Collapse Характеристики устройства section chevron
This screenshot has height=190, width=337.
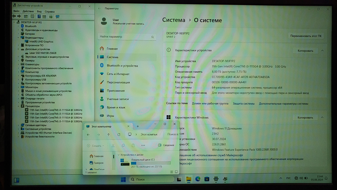[322, 51]
